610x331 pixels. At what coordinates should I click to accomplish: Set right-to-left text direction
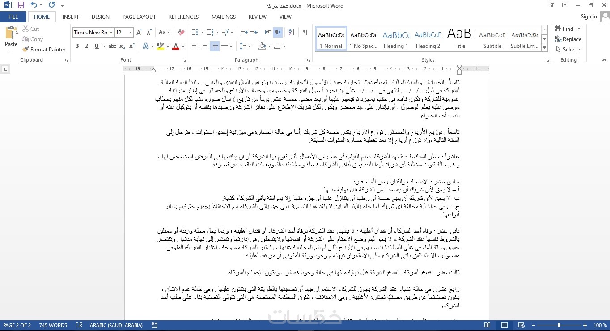pyautogui.click(x=278, y=32)
